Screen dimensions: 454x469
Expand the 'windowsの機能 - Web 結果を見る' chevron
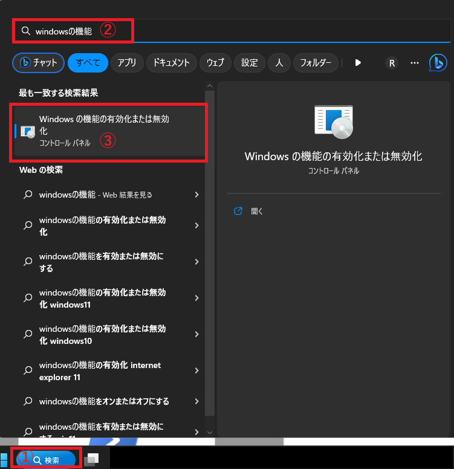pos(196,195)
